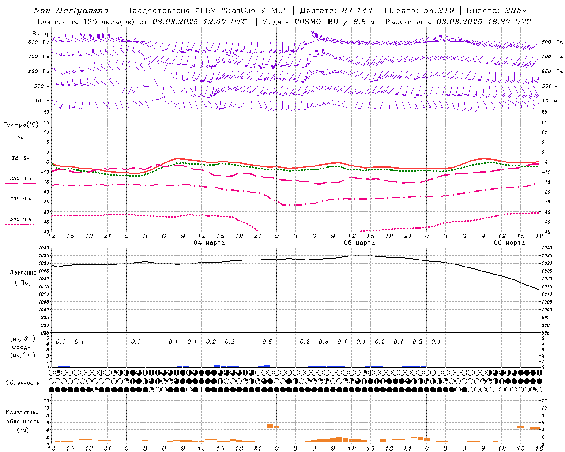Screen dimensions: 565x452
Task: Select the 'Модель COSMO-RU / 6.6км' text
Action: click(x=318, y=22)
